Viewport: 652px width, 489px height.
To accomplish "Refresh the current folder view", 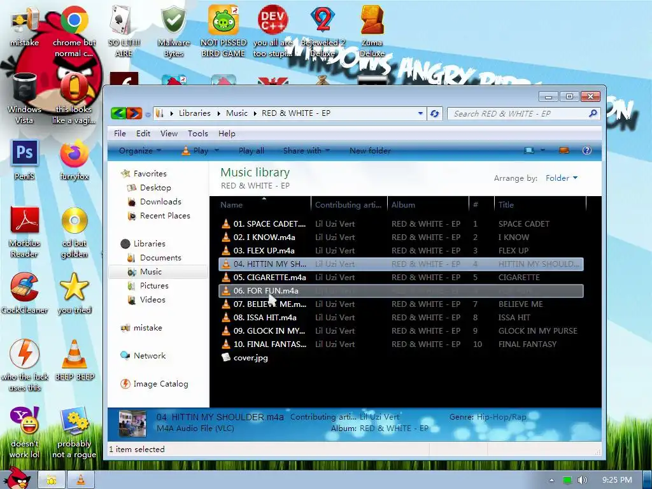I will pyautogui.click(x=435, y=113).
